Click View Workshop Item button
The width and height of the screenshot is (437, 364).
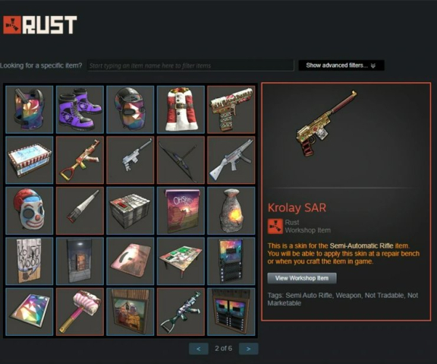pyautogui.click(x=302, y=278)
